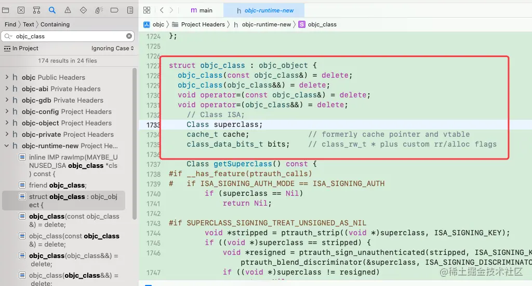Switch to the objc-runtime-new tab
This screenshot has height=286, width=532.
pyautogui.click(x=264, y=10)
